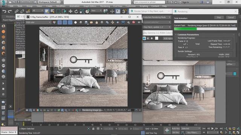Open the Edit menu
Image resolution: width=241 pixels, height=135 pixels.
[12, 6]
